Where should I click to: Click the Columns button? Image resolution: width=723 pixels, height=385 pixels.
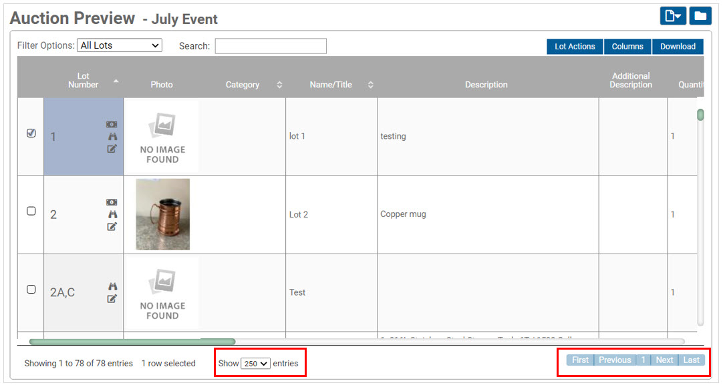click(x=627, y=47)
